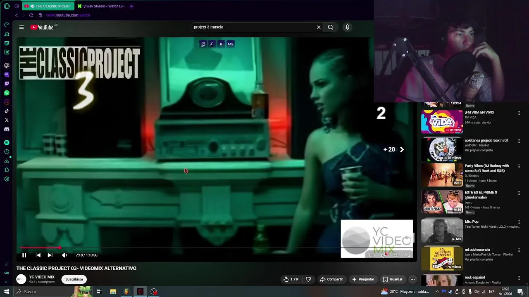Skip to the next video
The width and height of the screenshot is (529, 297).
pyautogui.click(x=50, y=255)
